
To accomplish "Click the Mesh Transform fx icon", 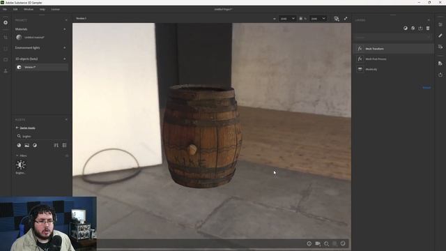I will (x=360, y=49).
